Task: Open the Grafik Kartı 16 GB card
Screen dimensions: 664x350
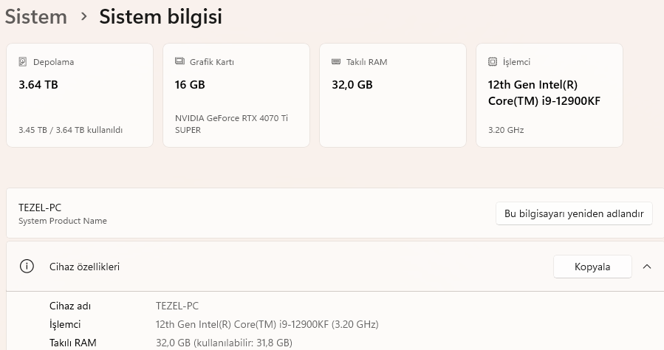Action: point(236,95)
